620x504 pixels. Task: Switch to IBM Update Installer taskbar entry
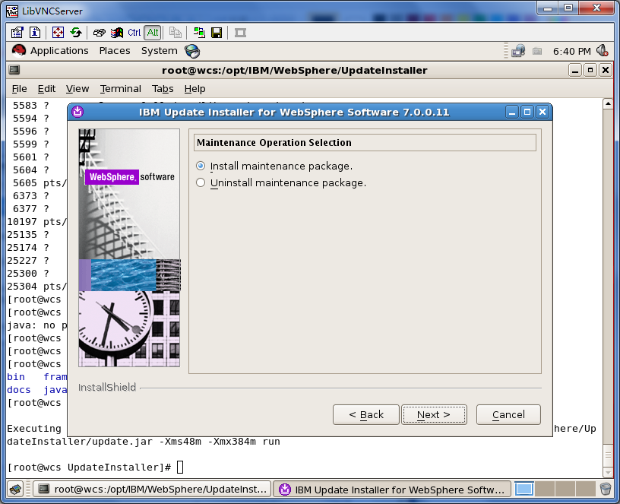pos(392,490)
